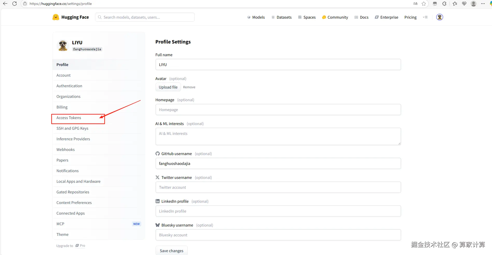Open Authentication settings in sidebar
This screenshot has width=492, height=255.
(x=99, y=86)
